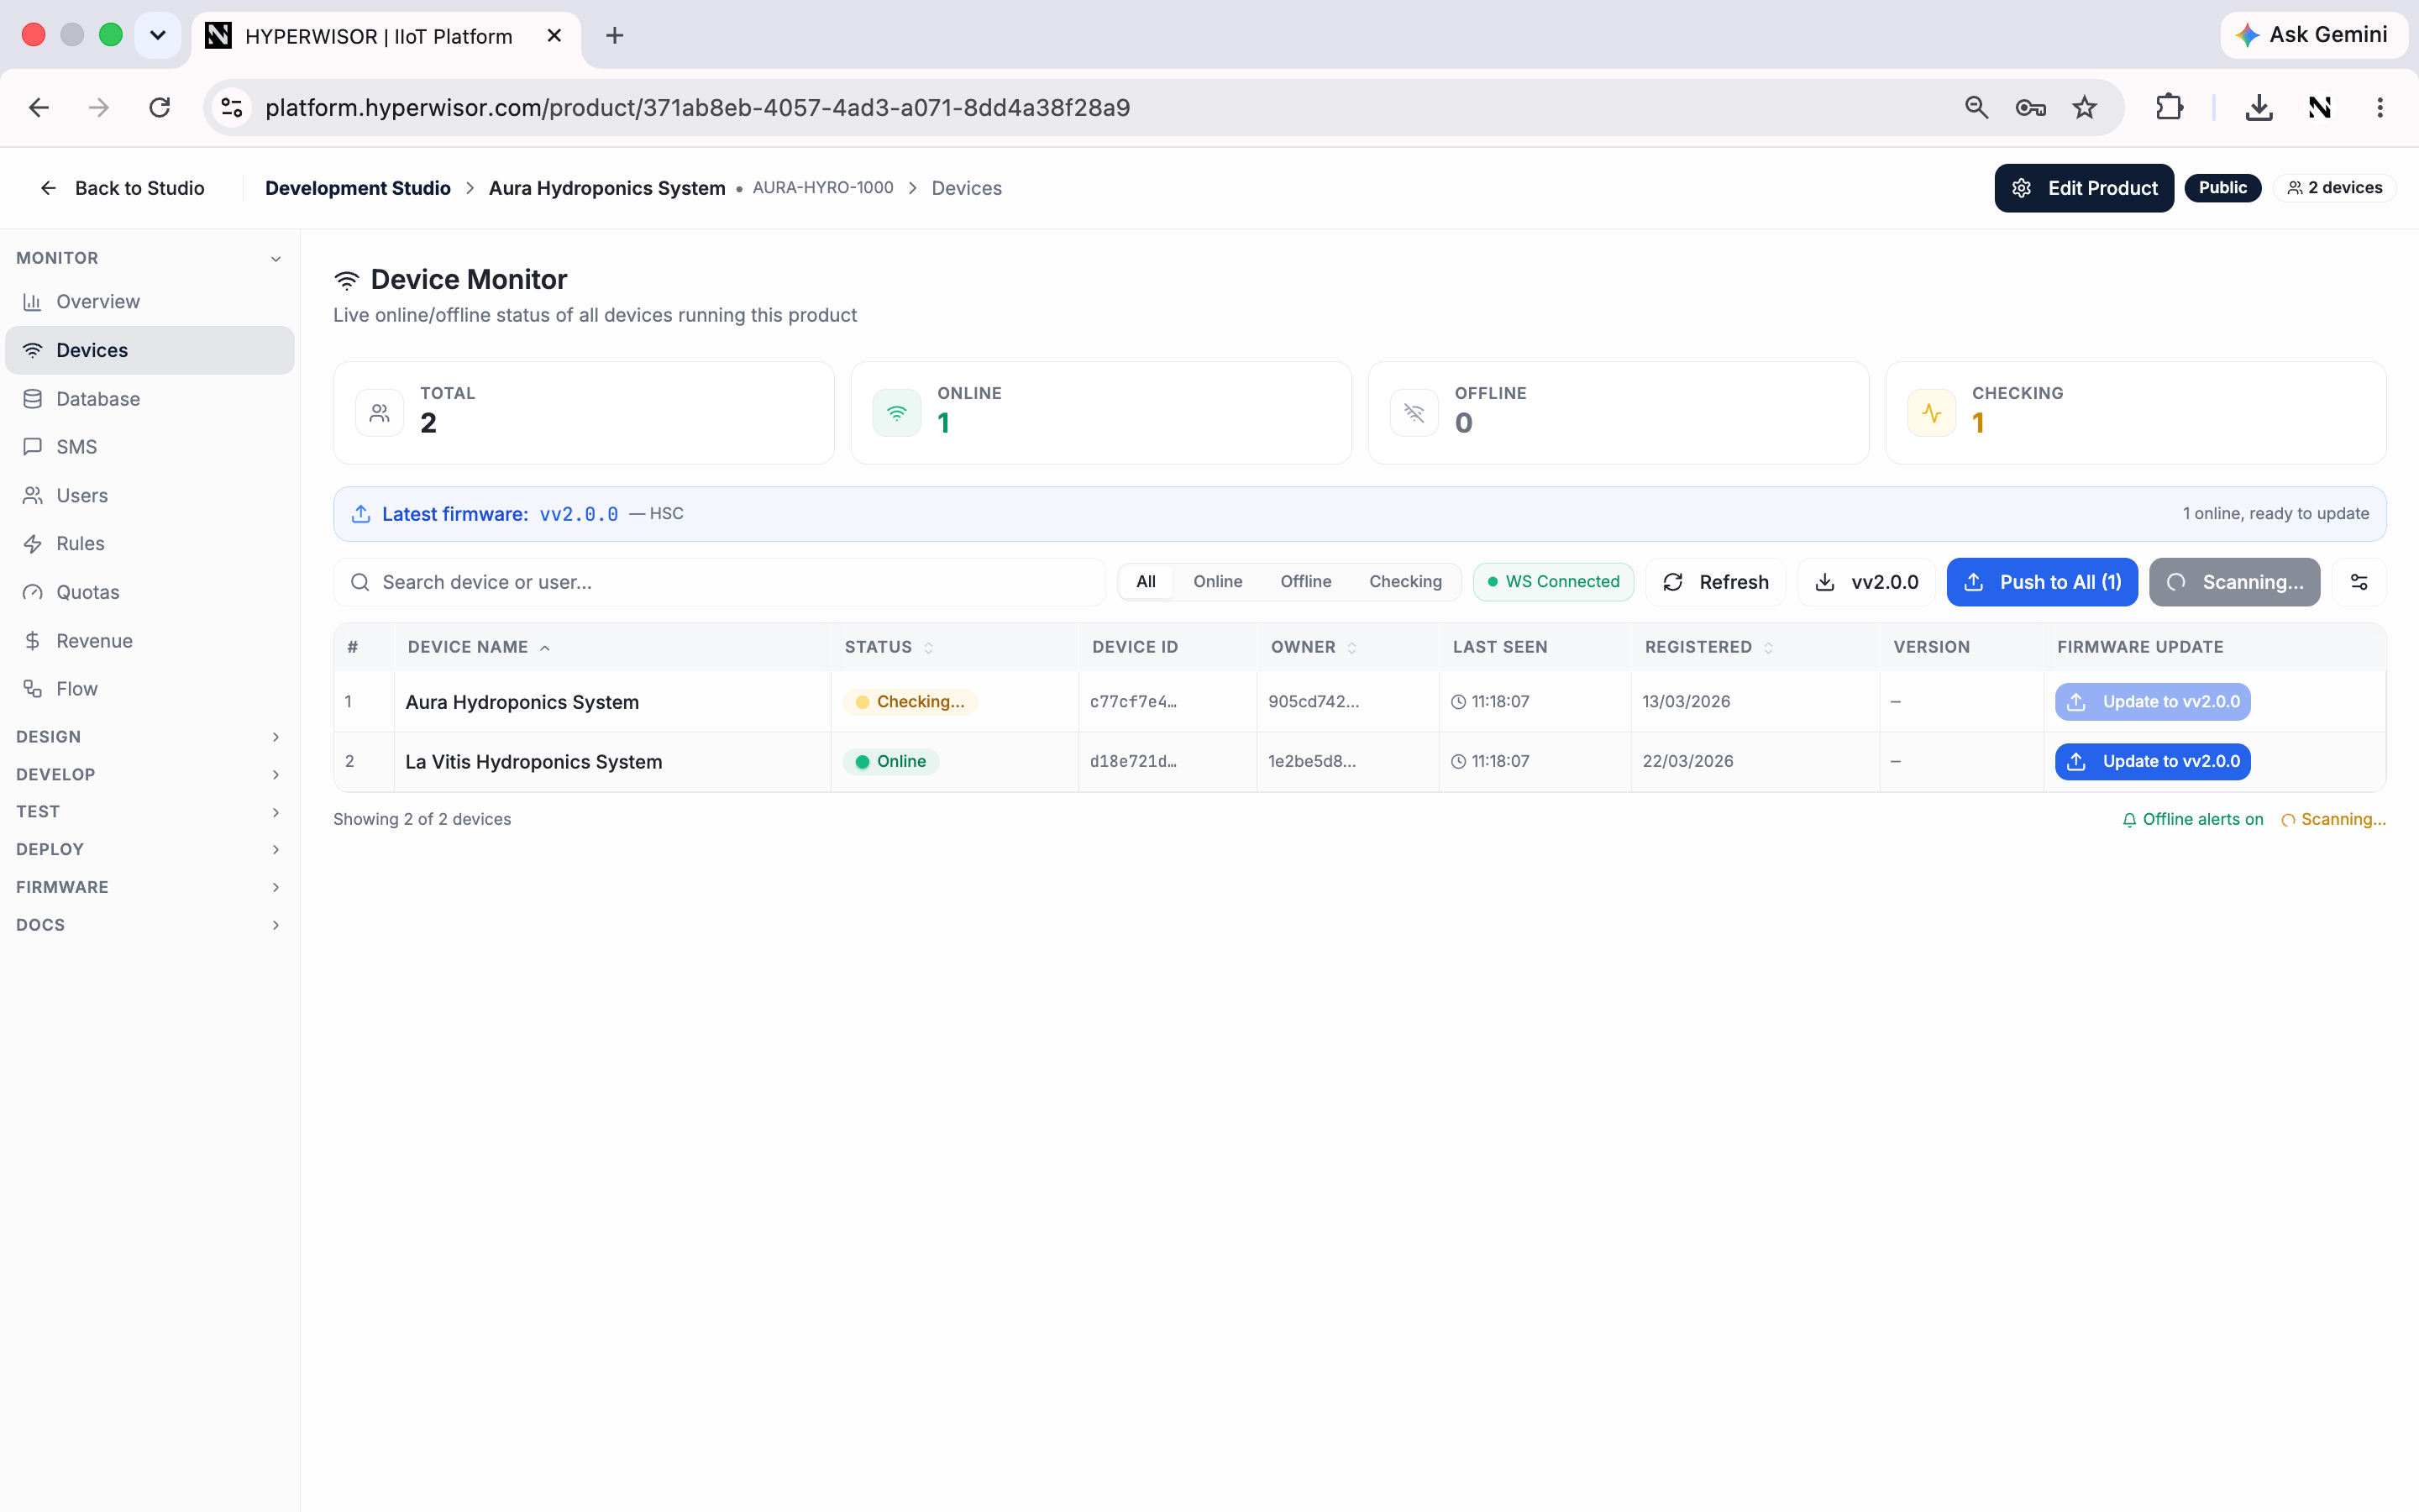
Task: Open Users in the sidebar
Action: [150, 496]
